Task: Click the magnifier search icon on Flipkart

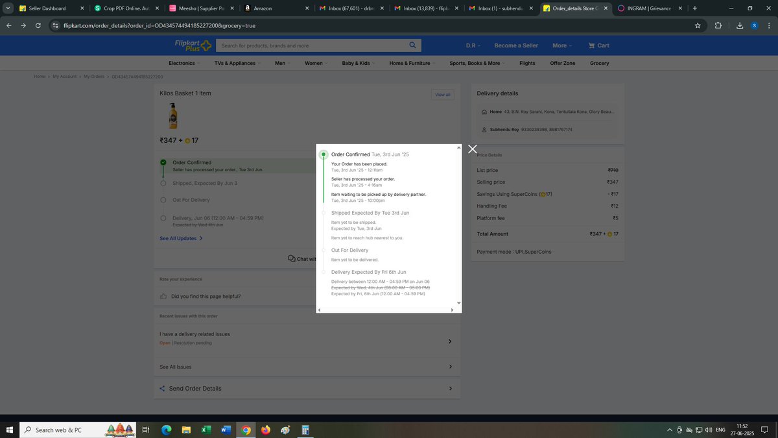Action: 413,45
